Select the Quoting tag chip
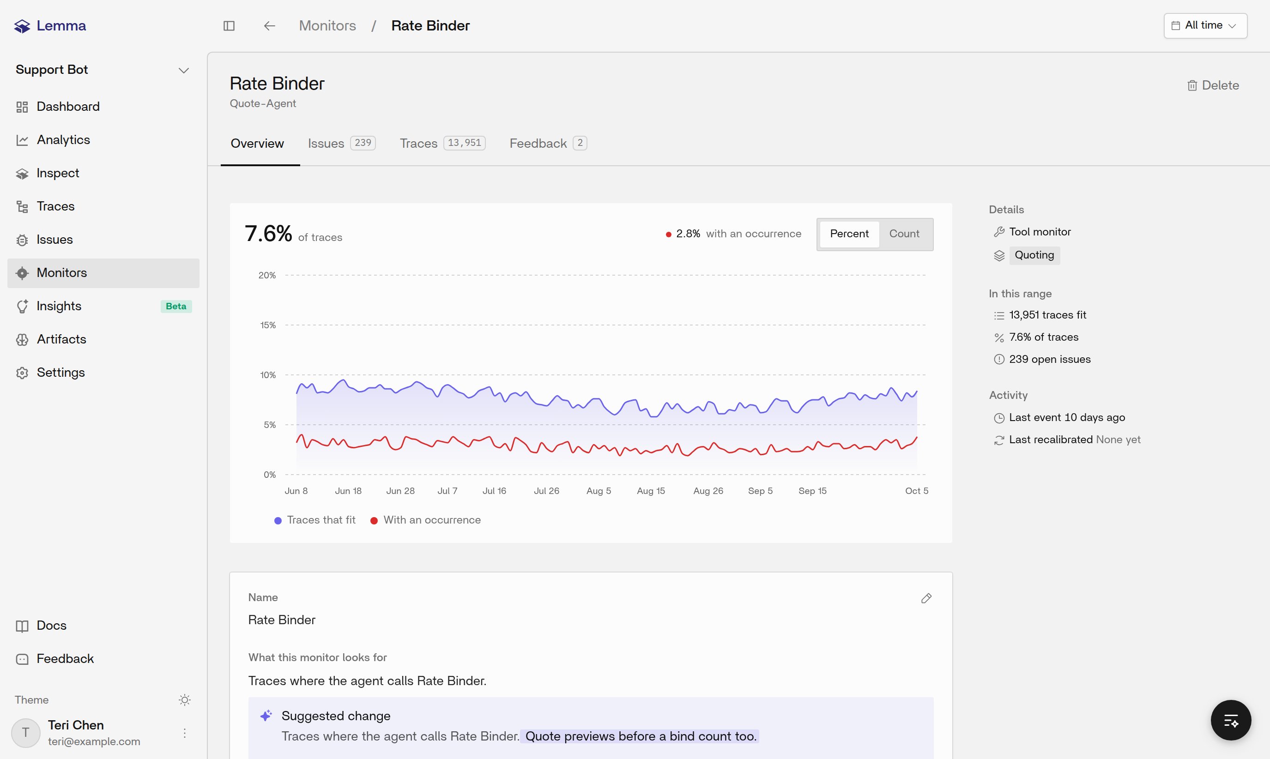This screenshot has height=759, width=1270. [1034, 255]
